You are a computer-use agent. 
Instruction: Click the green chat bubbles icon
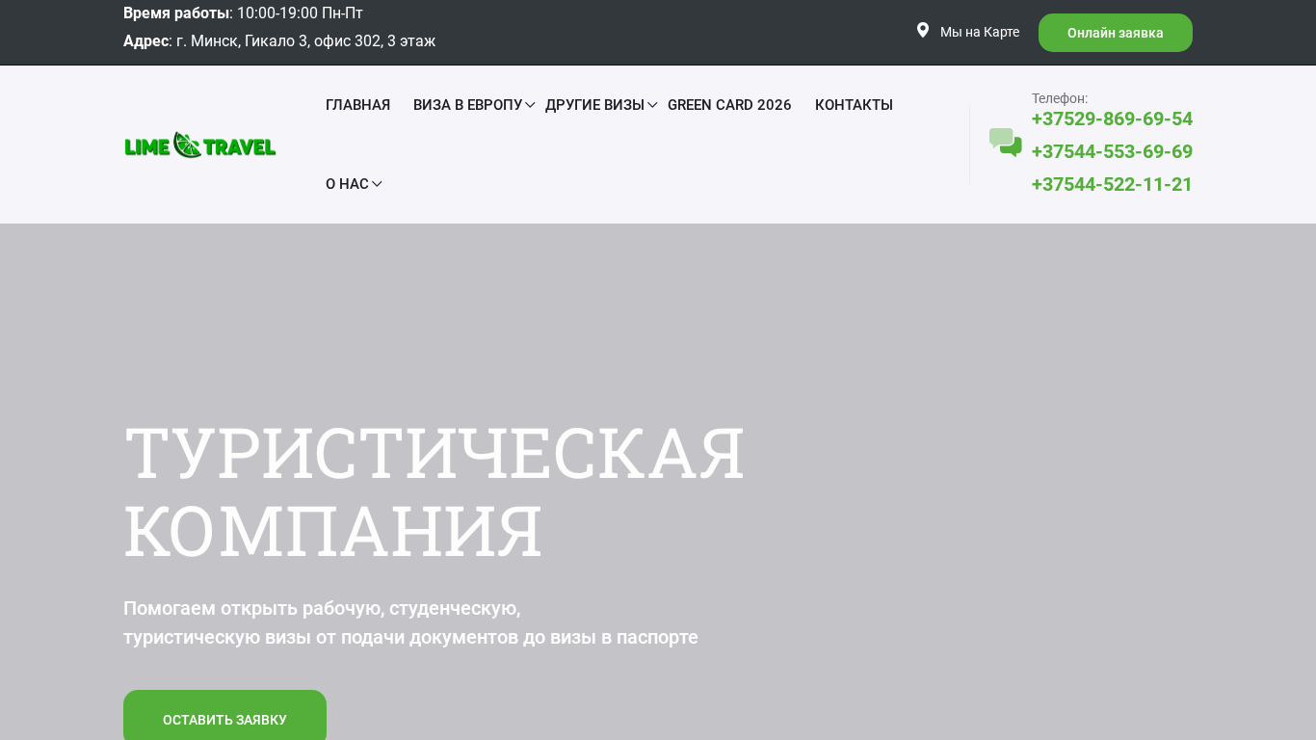(1005, 143)
